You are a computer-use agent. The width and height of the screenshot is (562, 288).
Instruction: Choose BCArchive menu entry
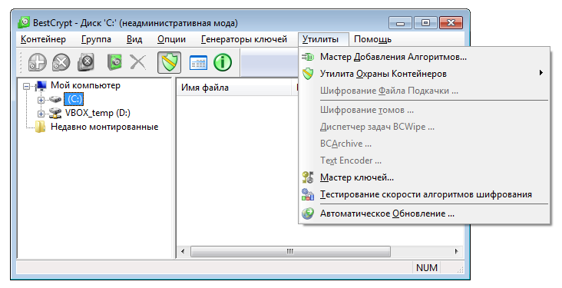pyautogui.click(x=425, y=144)
